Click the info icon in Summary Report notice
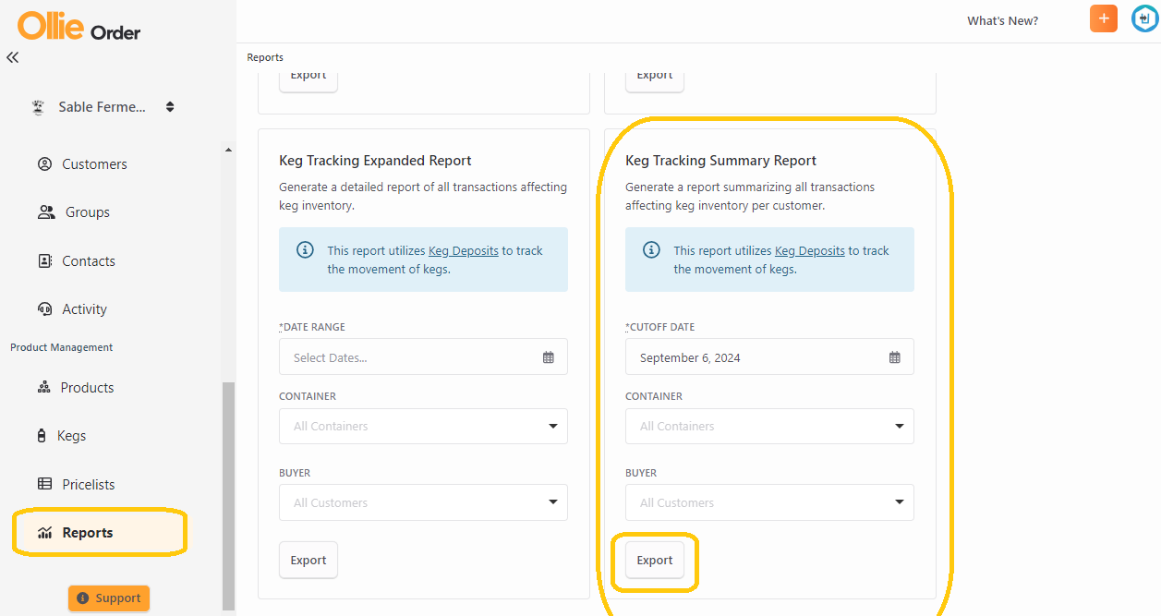This screenshot has height=616, width=1161. [x=651, y=250]
